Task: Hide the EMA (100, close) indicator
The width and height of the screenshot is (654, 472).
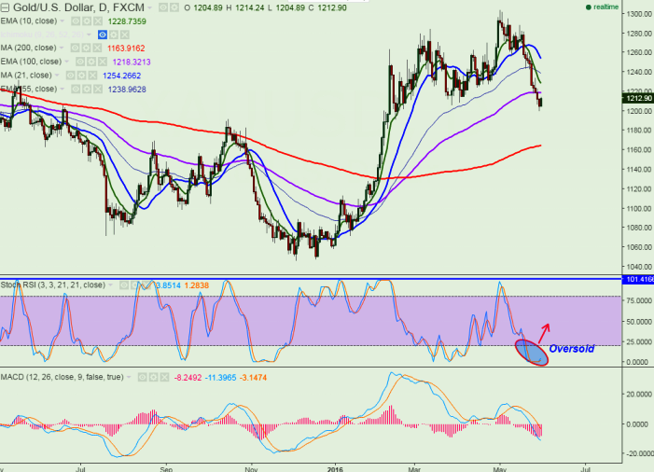Action: coord(80,62)
